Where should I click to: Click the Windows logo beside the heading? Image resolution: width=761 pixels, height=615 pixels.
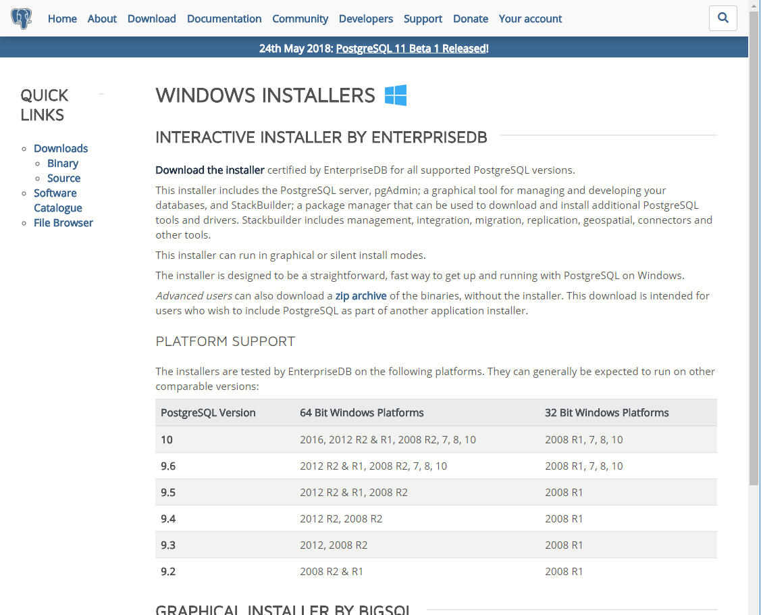(396, 95)
